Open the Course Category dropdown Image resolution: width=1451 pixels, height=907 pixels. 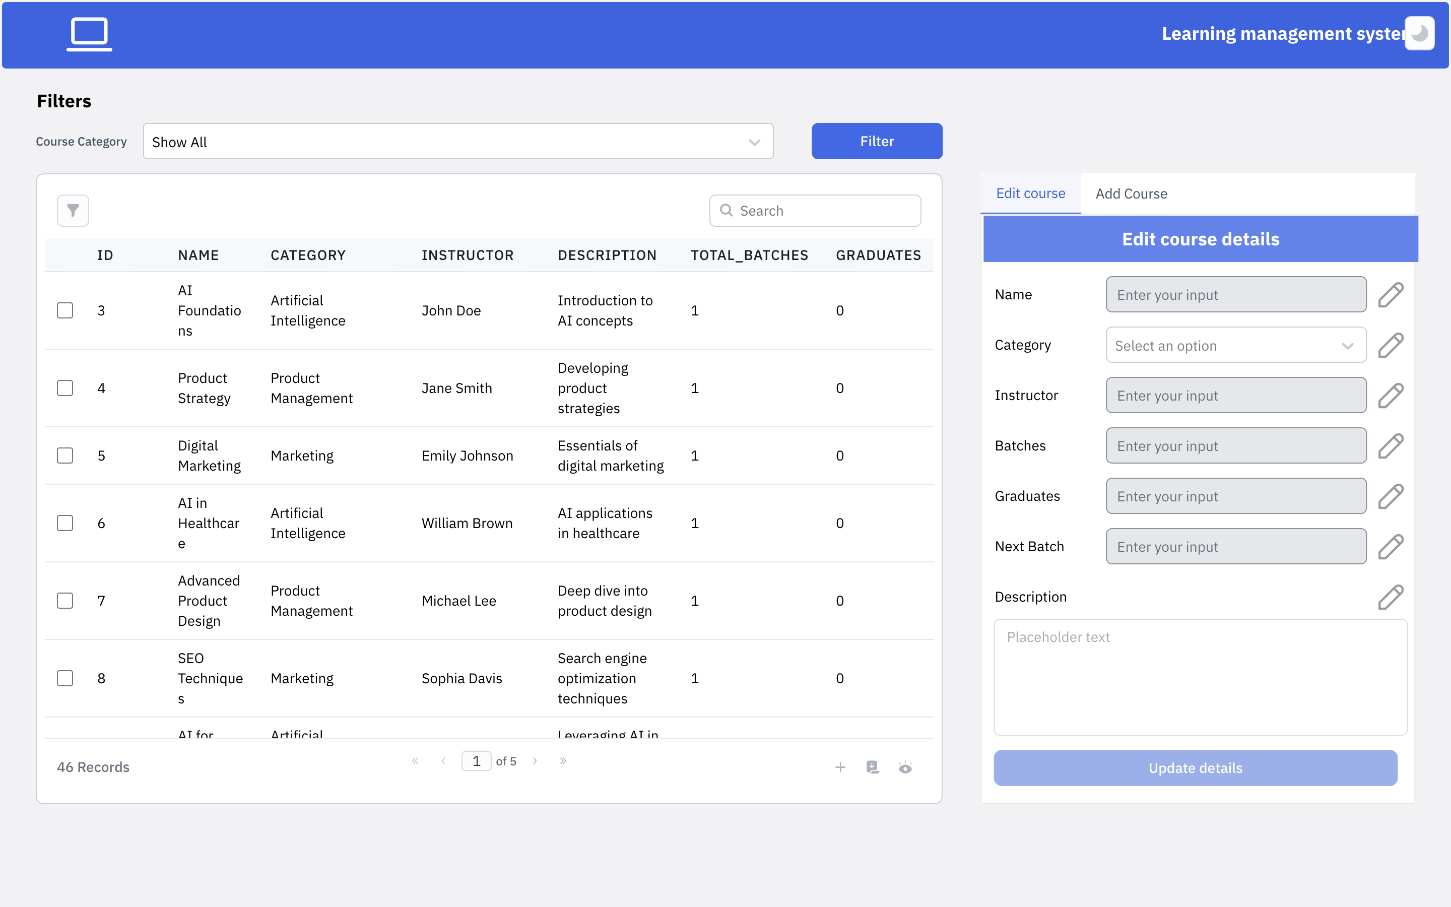click(x=458, y=142)
